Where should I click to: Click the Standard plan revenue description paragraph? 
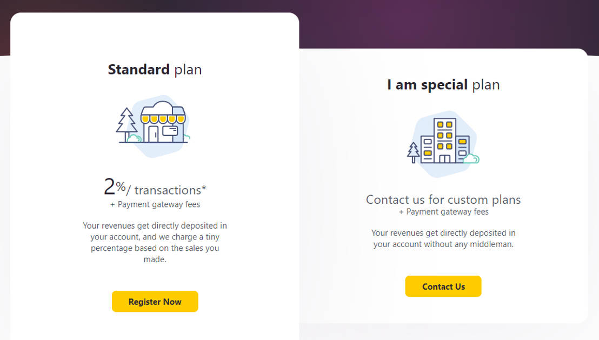[x=155, y=242]
